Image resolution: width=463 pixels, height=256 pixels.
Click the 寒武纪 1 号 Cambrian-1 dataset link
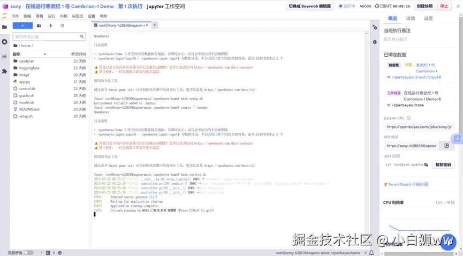tap(426, 68)
